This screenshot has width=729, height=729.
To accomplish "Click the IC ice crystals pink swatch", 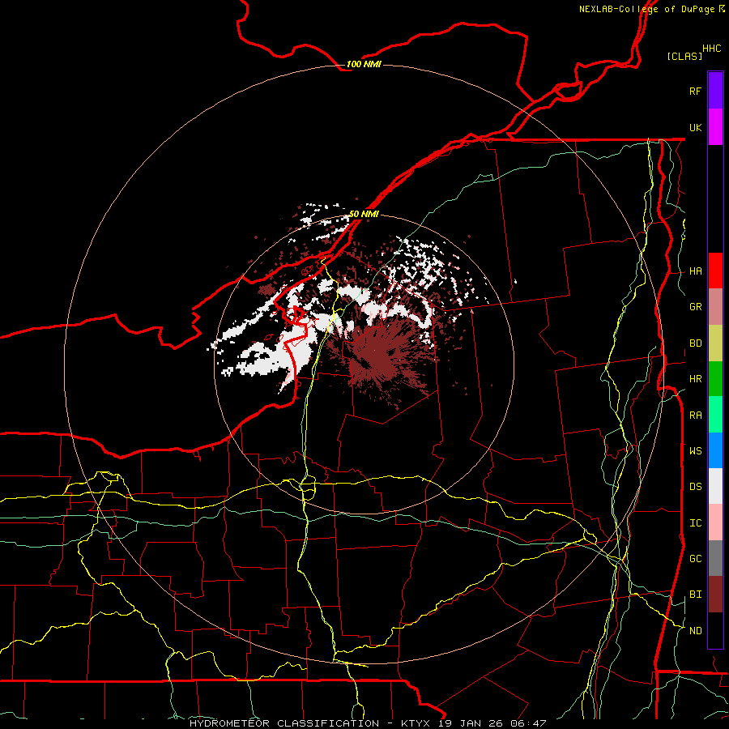I will pos(715,522).
